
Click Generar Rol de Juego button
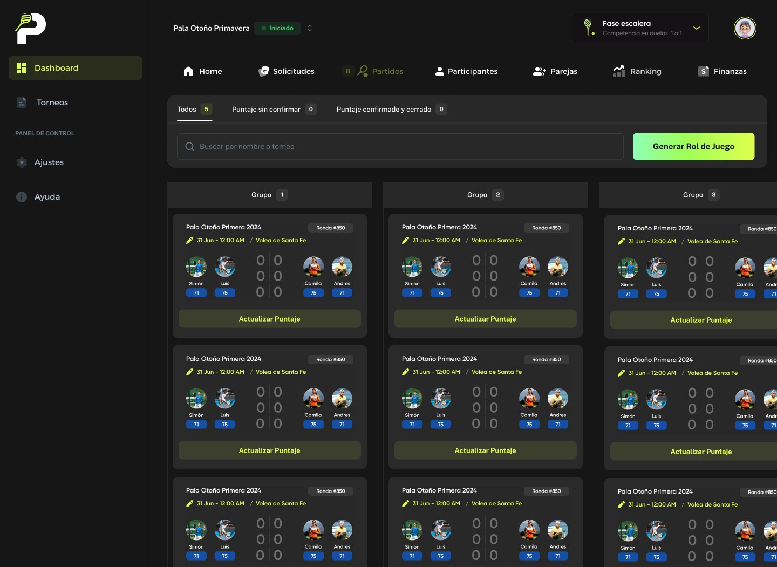[x=694, y=147]
